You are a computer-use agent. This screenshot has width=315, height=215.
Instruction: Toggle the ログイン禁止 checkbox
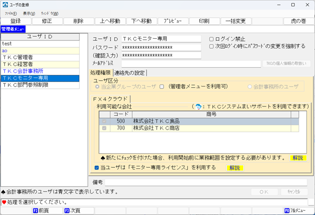click(211, 39)
